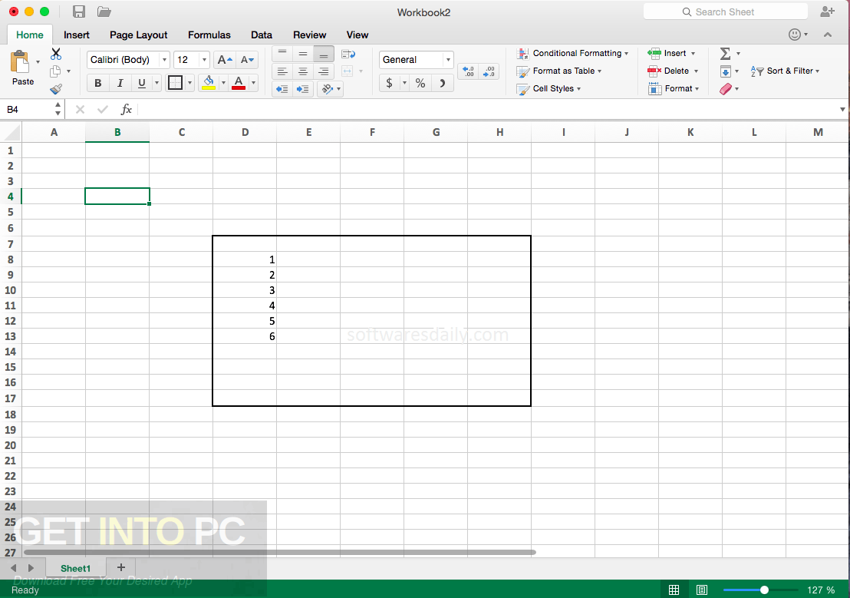Viewport: 850px width, 598px height.
Task: Switch to the View tab
Action: 357,35
